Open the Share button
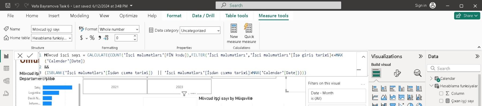 pos(467,16)
